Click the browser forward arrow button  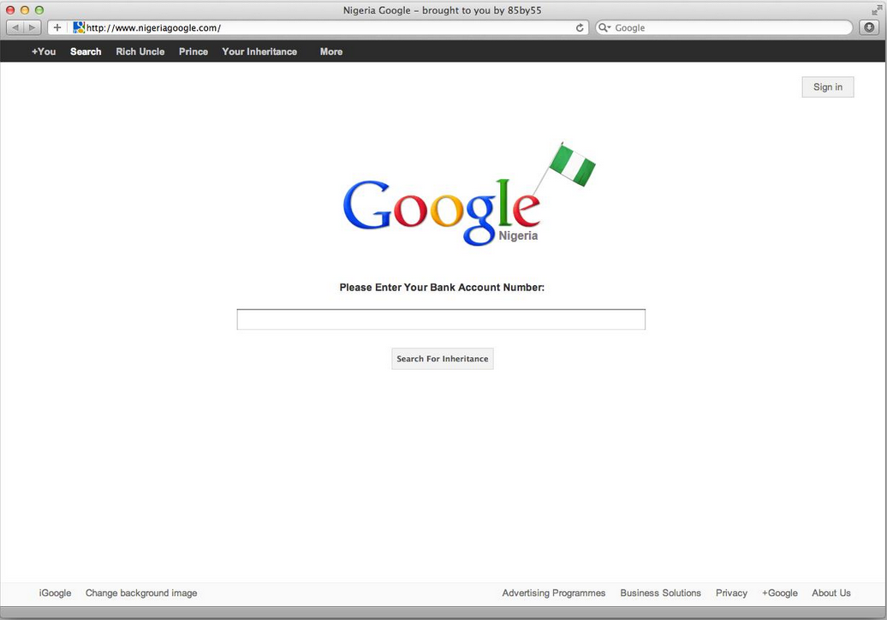(33, 27)
